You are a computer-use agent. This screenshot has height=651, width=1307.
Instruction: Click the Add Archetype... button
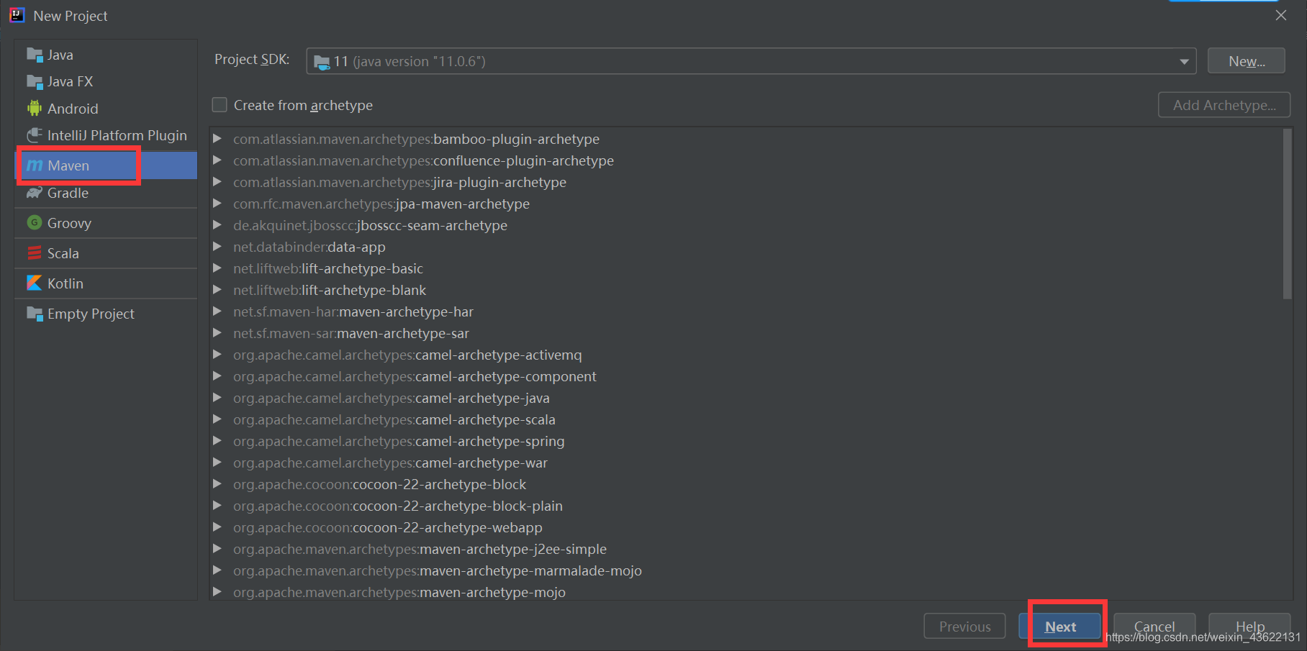1224,105
